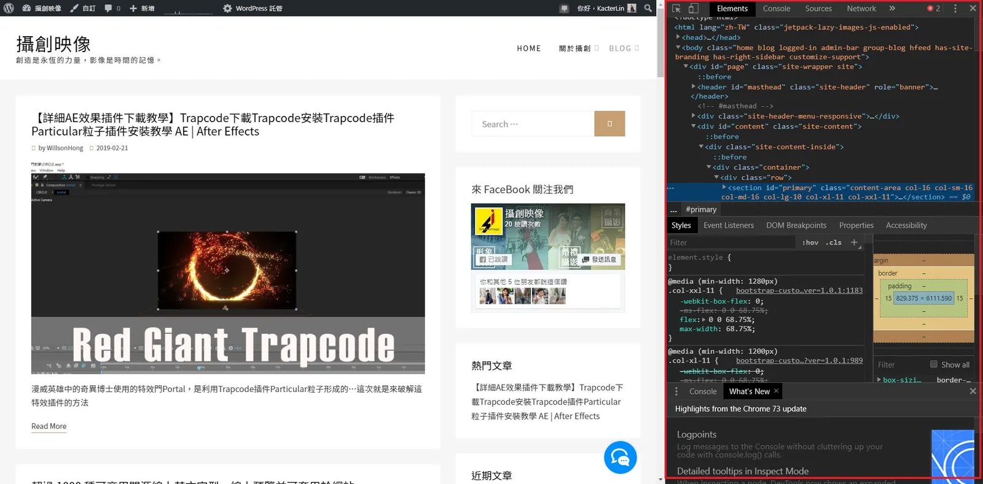Open the bootstrap-custo…ver=1.0.1:1183 source link

pos(799,291)
